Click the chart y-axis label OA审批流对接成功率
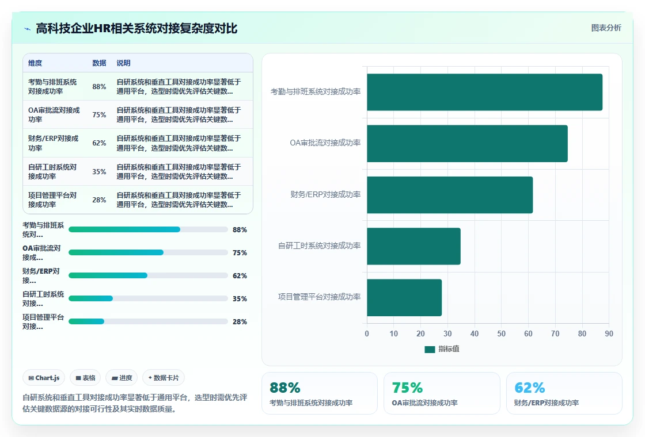645x437 pixels. [x=325, y=143]
